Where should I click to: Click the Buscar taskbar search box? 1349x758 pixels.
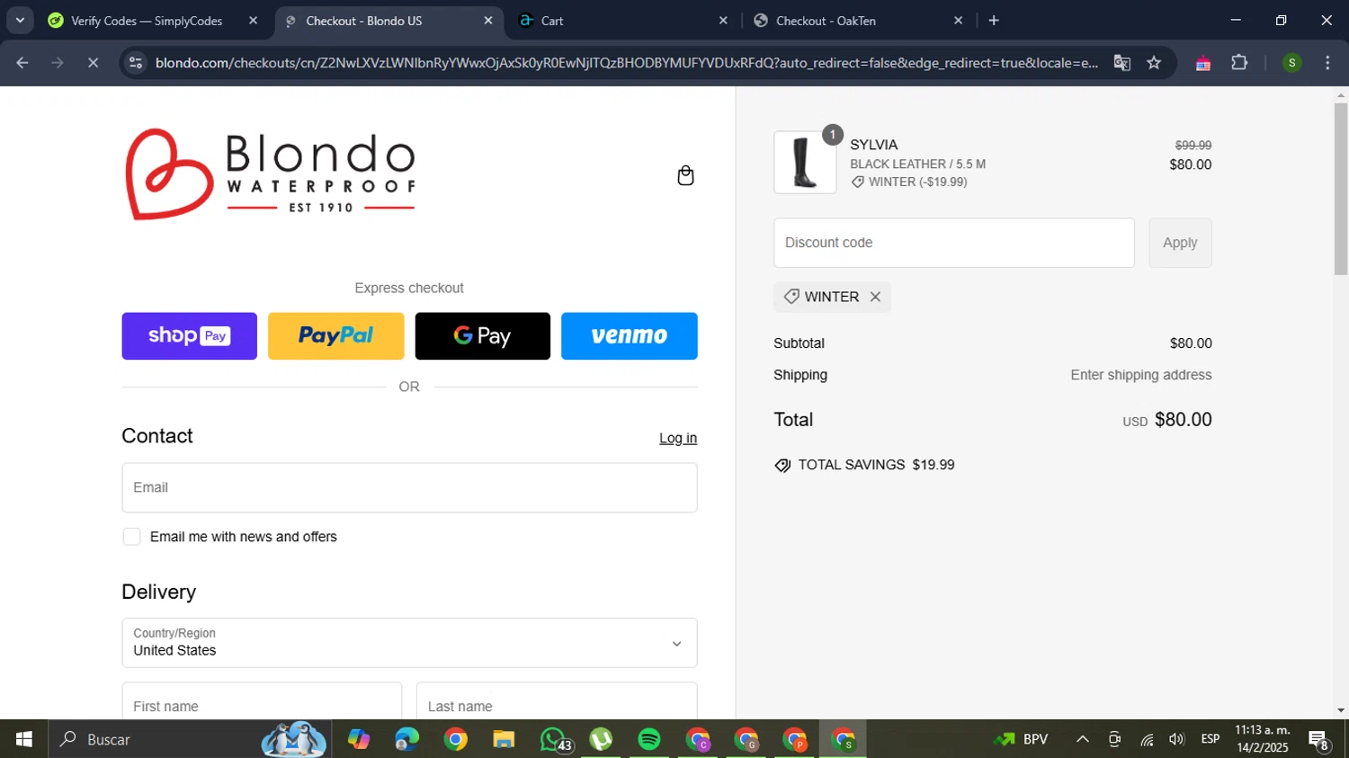[191, 739]
